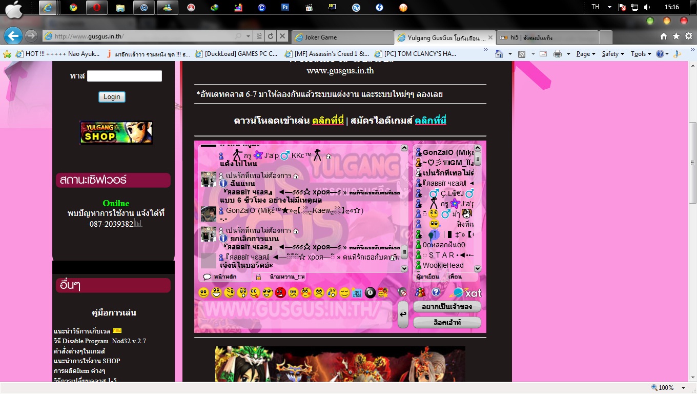Select the หน้าหลัก chat tab
The width and height of the screenshot is (697, 394).
point(224,277)
